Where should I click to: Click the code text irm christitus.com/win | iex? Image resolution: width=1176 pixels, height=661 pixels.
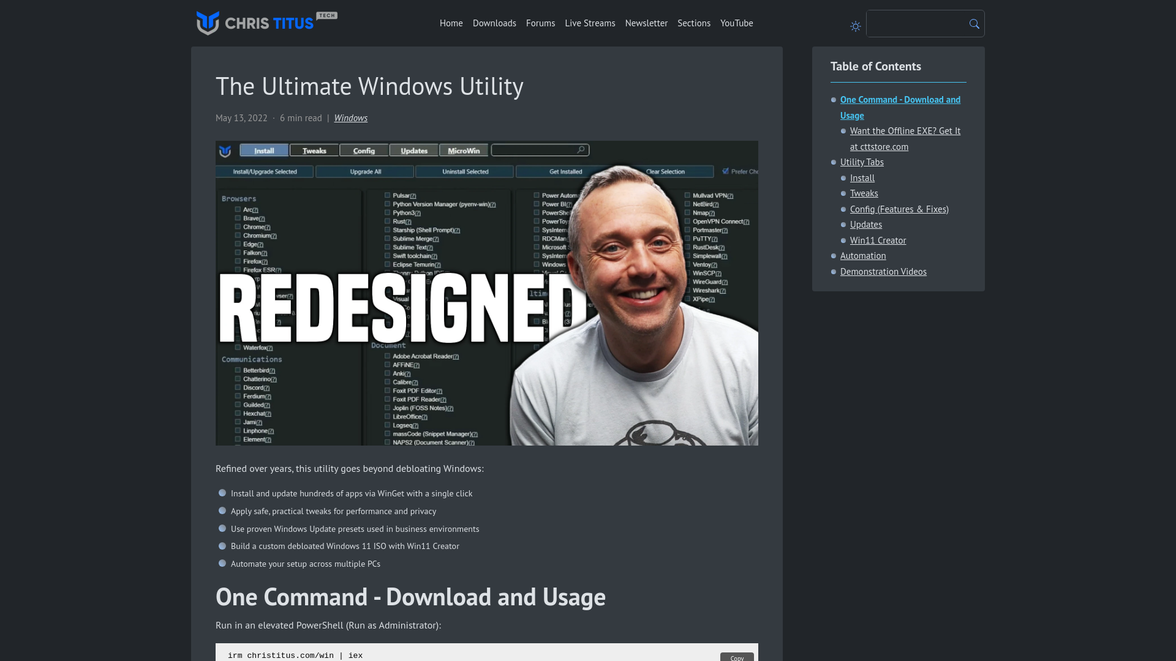tap(295, 655)
